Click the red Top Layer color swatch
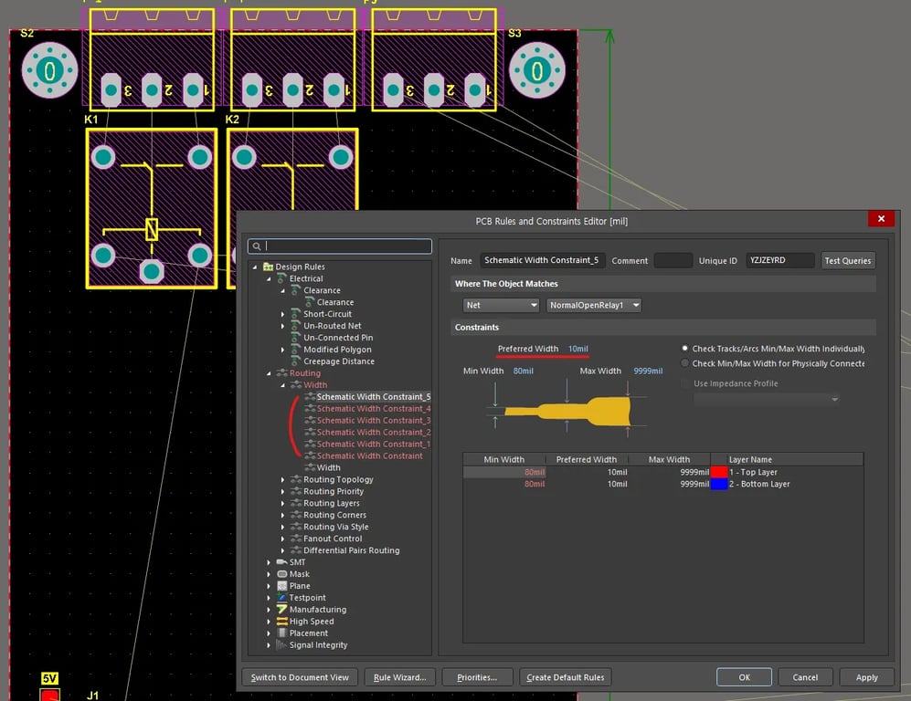The image size is (911, 701). coord(719,472)
